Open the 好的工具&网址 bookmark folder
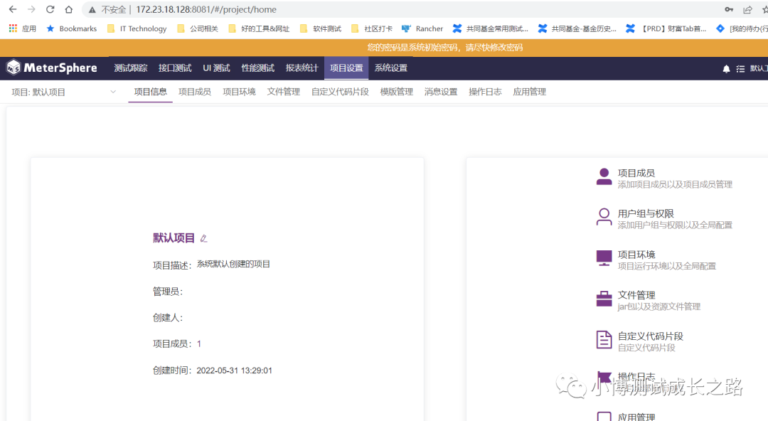 259,28
